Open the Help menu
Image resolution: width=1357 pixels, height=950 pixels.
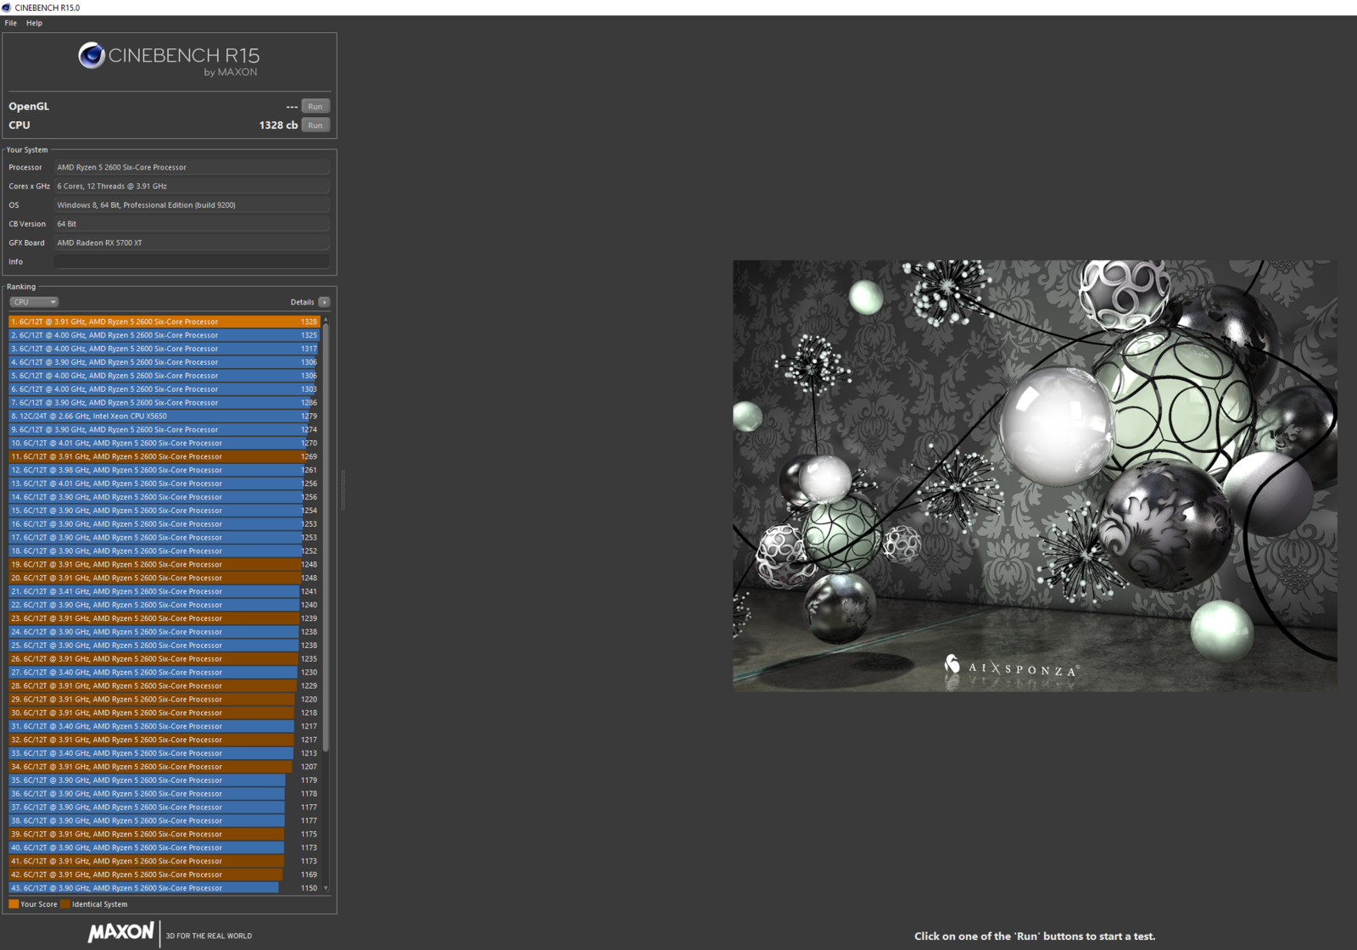34,23
